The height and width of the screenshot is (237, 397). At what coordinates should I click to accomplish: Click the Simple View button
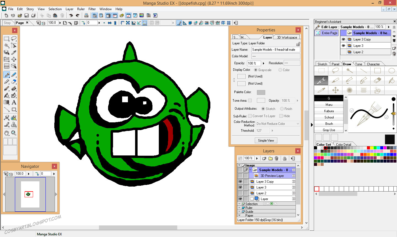click(266, 141)
